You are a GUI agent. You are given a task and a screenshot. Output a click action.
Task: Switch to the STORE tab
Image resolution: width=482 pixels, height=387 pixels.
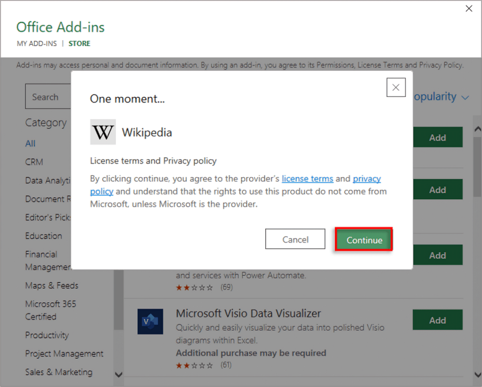[x=80, y=44]
